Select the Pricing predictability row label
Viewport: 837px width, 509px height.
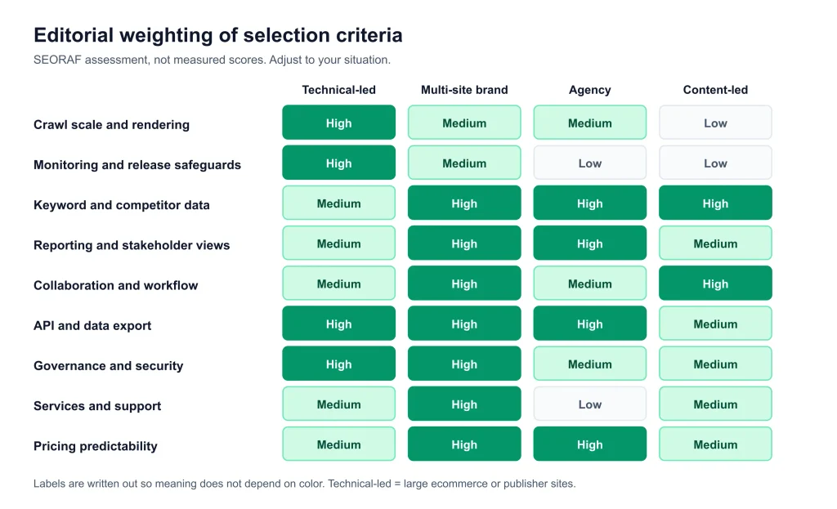pyautogui.click(x=95, y=446)
